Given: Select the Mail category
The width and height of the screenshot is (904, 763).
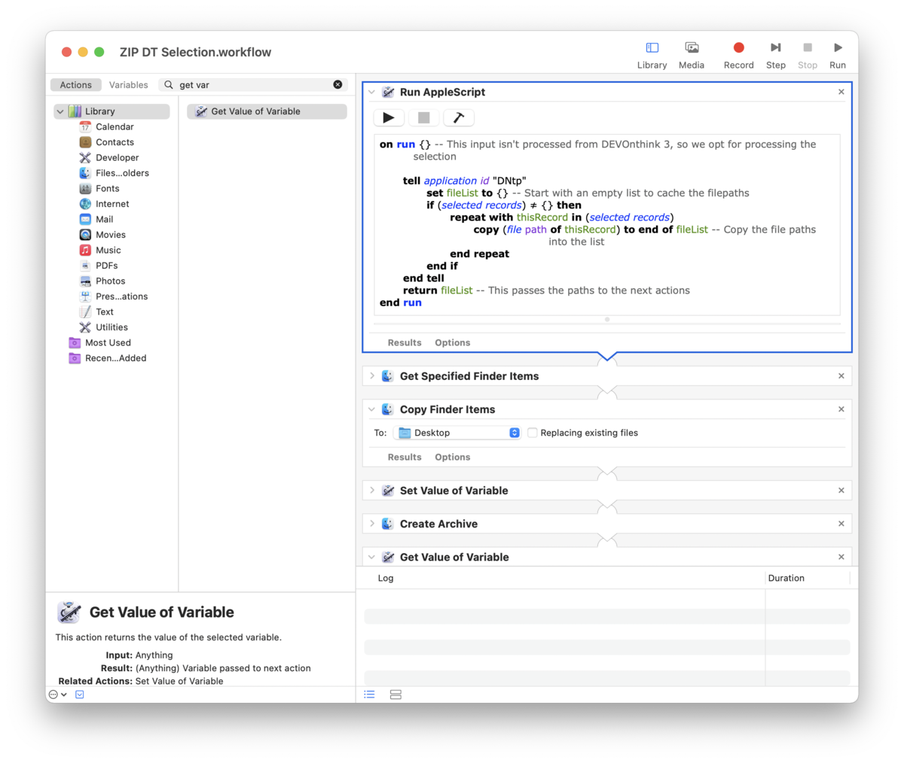Looking at the screenshot, I should [104, 220].
